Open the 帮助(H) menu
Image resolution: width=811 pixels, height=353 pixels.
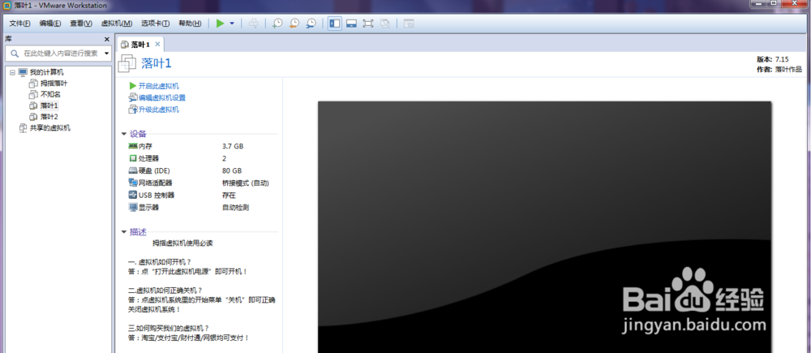tap(190, 24)
